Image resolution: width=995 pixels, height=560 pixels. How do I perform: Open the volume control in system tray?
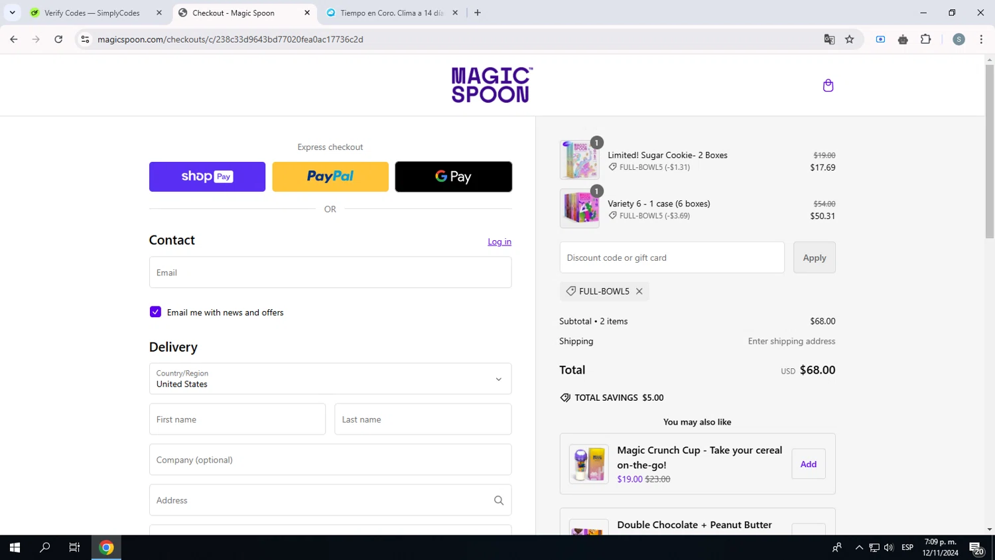tap(889, 547)
